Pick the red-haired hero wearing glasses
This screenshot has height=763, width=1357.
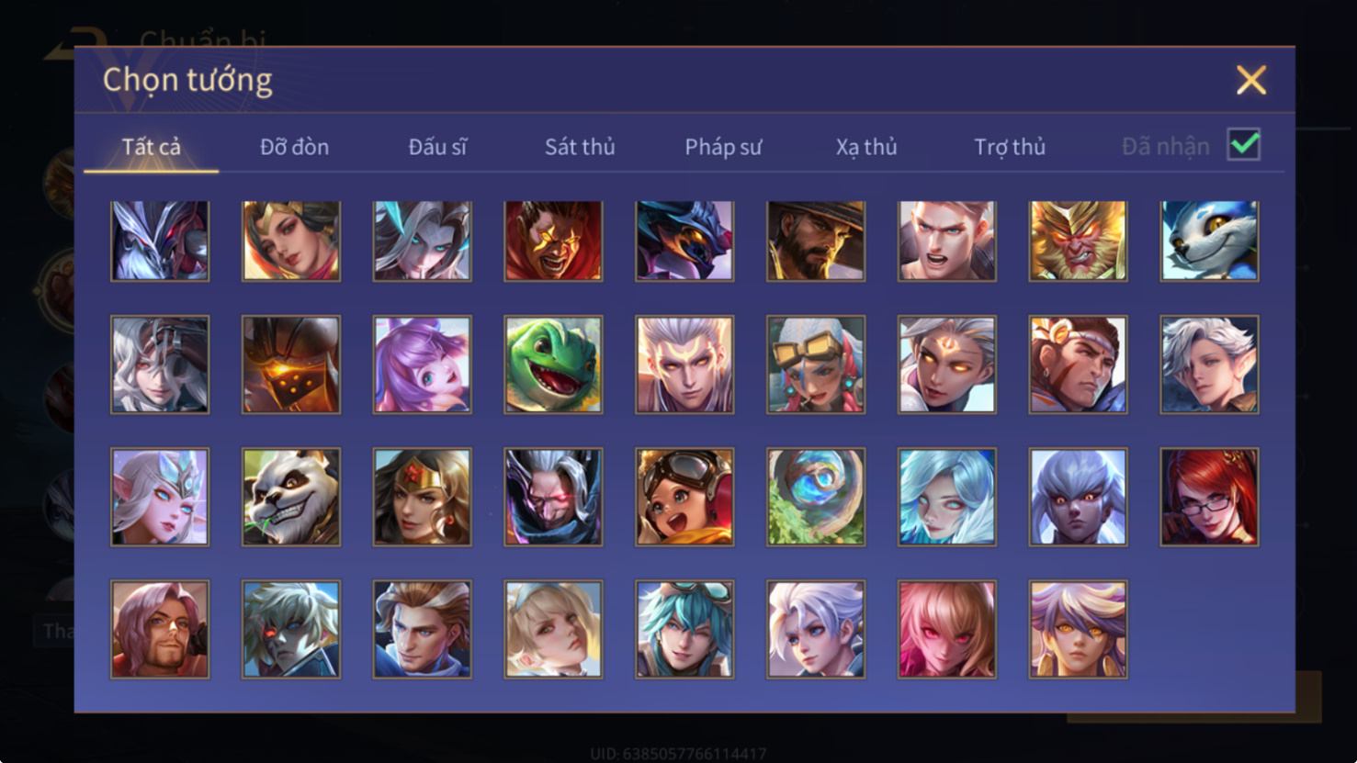(x=1209, y=497)
